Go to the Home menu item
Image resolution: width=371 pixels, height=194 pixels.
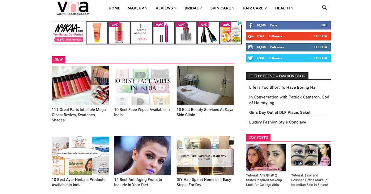tap(114, 8)
